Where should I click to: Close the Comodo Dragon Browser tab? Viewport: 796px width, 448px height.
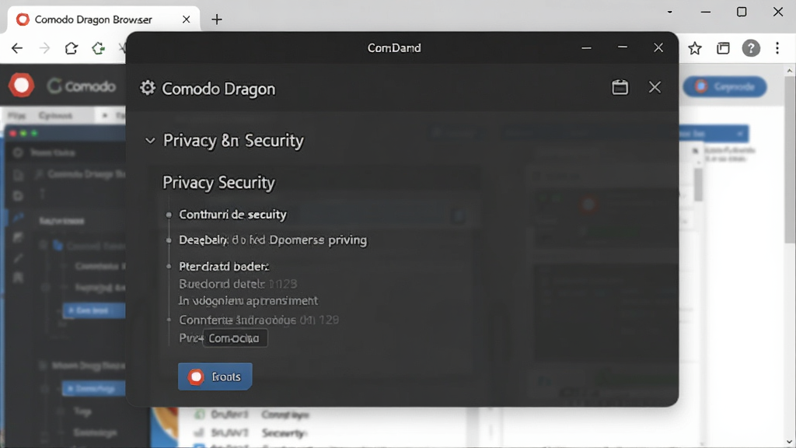pos(187,19)
